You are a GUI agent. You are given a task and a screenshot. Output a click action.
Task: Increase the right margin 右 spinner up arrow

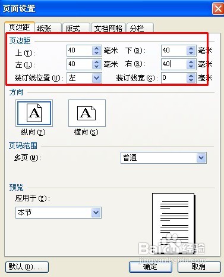pos(191,62)
